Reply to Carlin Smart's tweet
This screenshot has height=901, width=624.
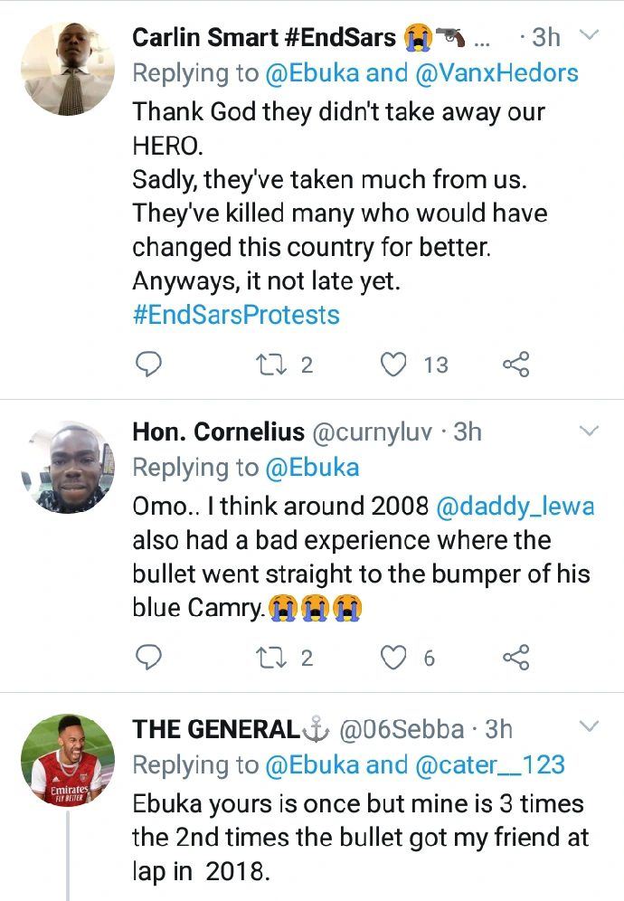147,365
